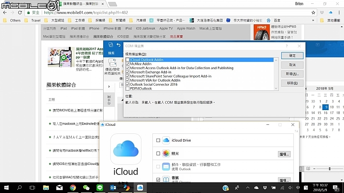Reload the Chrome page
Screen dimensions: 344x193
pos(20,13)
